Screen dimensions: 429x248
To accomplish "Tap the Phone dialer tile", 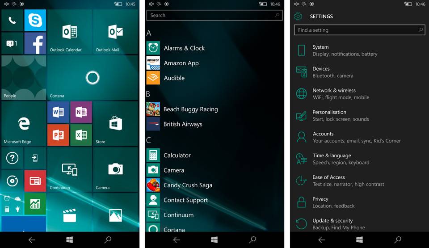I will click(x=12, y=21).
